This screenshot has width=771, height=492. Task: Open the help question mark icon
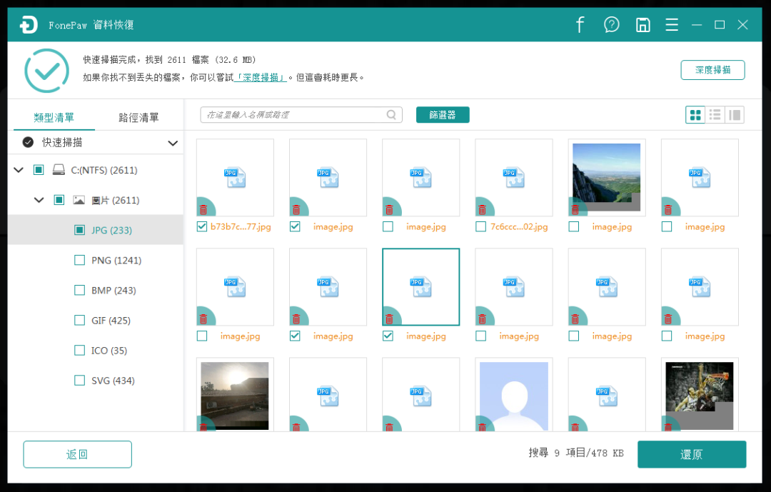(612, 25)
